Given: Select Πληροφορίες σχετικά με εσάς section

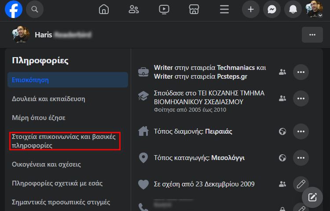Looking at the screenshot, I should tap(57, 183).
